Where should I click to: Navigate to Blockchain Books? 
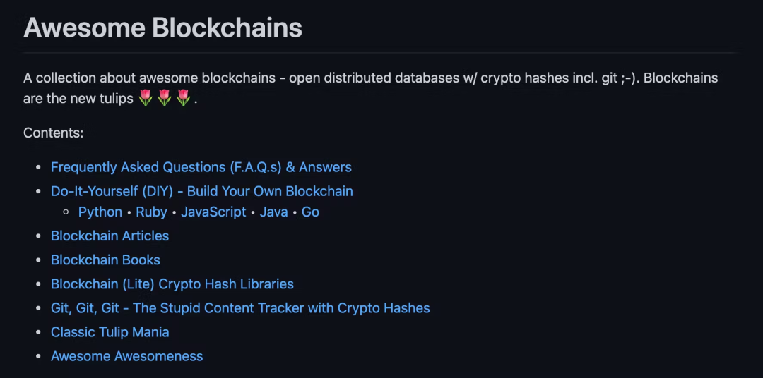(x=105, y=260)
